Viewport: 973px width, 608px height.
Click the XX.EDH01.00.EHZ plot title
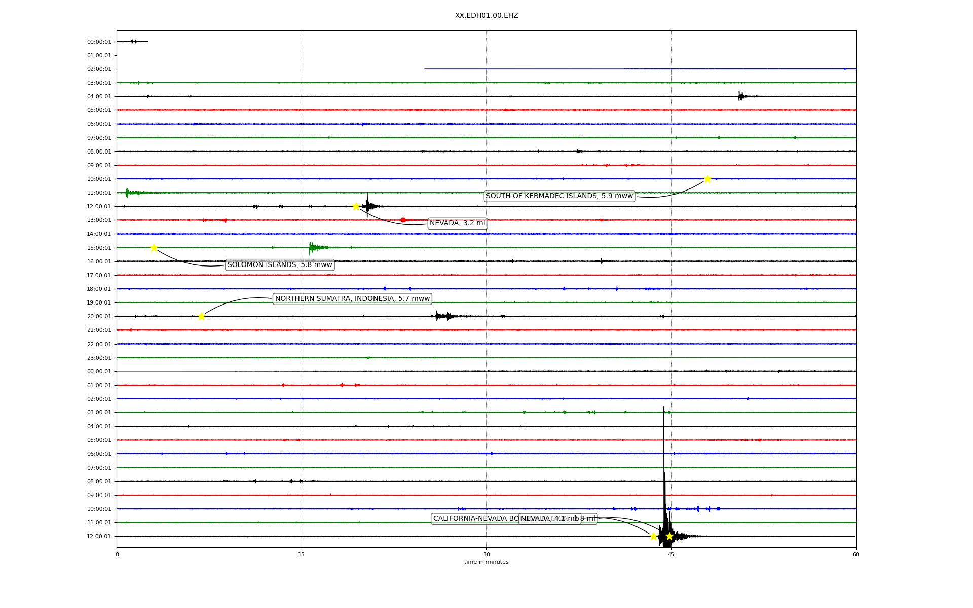486,16
